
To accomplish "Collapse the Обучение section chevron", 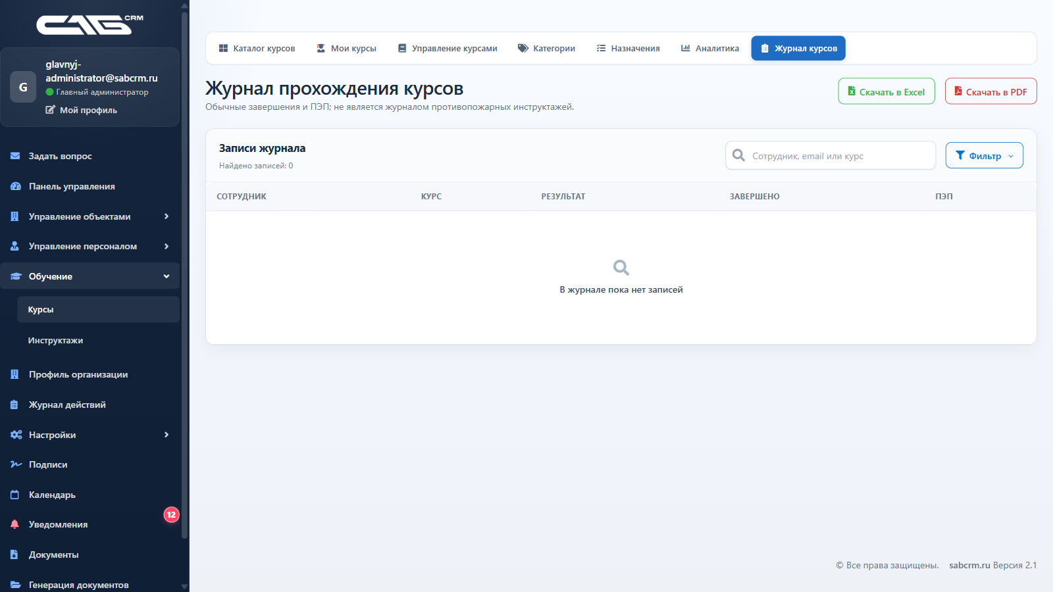I will coord(167,276).
